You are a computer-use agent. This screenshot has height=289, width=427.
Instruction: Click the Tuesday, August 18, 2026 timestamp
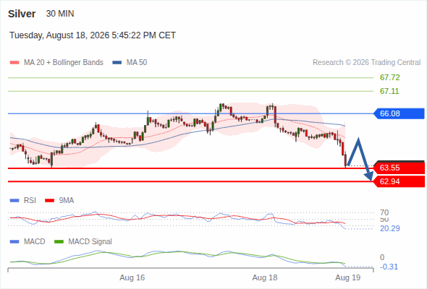tap(93, 35)
